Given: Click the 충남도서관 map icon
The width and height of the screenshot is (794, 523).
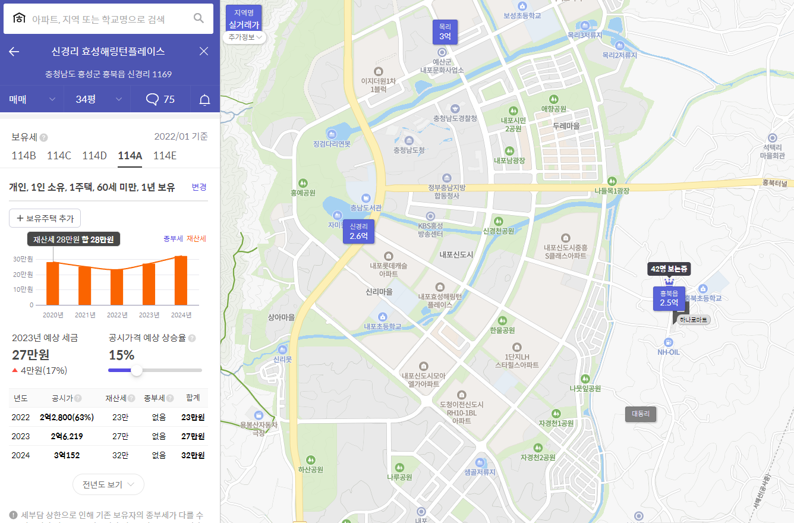Looking at the screenshot, I should [x=366, y=198].
